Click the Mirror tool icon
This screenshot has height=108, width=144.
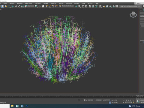tap(76, 6)
